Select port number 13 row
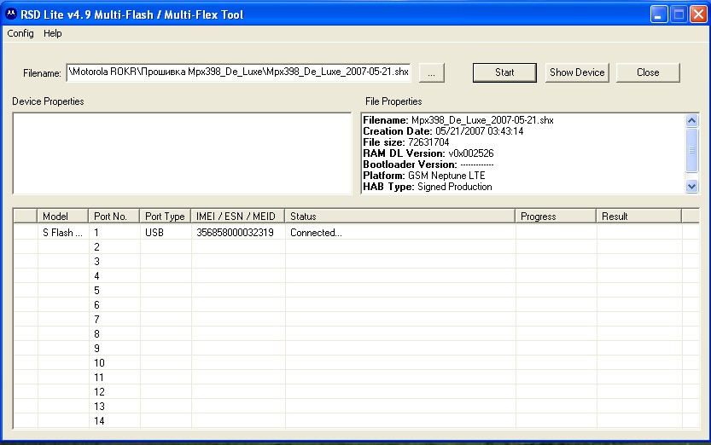The image size is (711, 445). (x=357, y=406)
